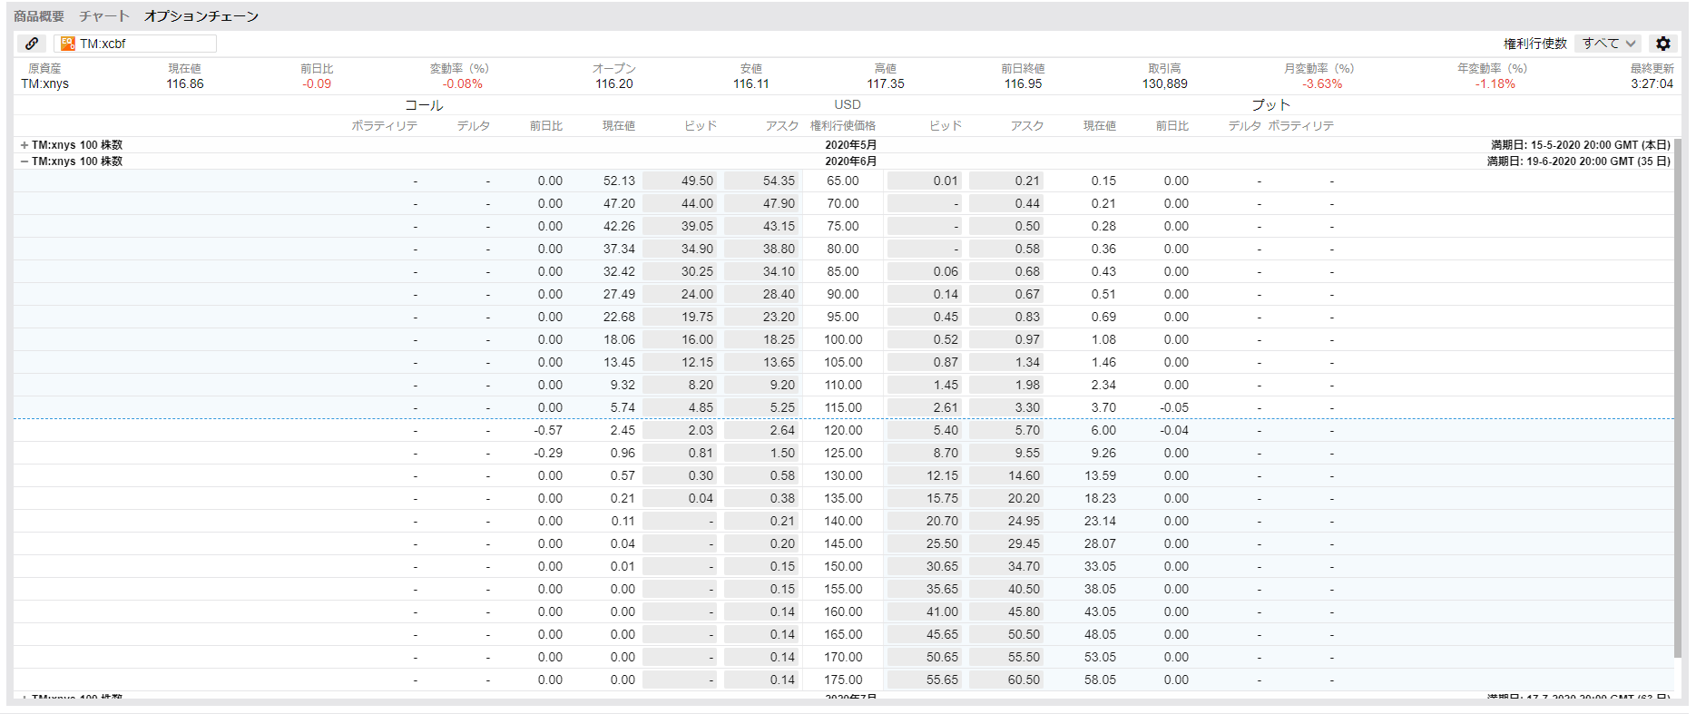1696x714 pixels.
Task: Click put bid 0.01 at strike 65.00
Action: 925,181
